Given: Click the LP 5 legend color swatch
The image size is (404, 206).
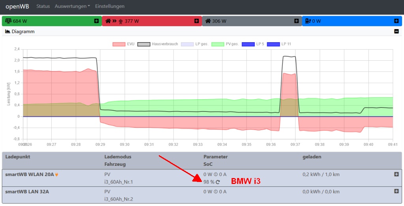Looking at the screenshot, I should tap(248, 44).
